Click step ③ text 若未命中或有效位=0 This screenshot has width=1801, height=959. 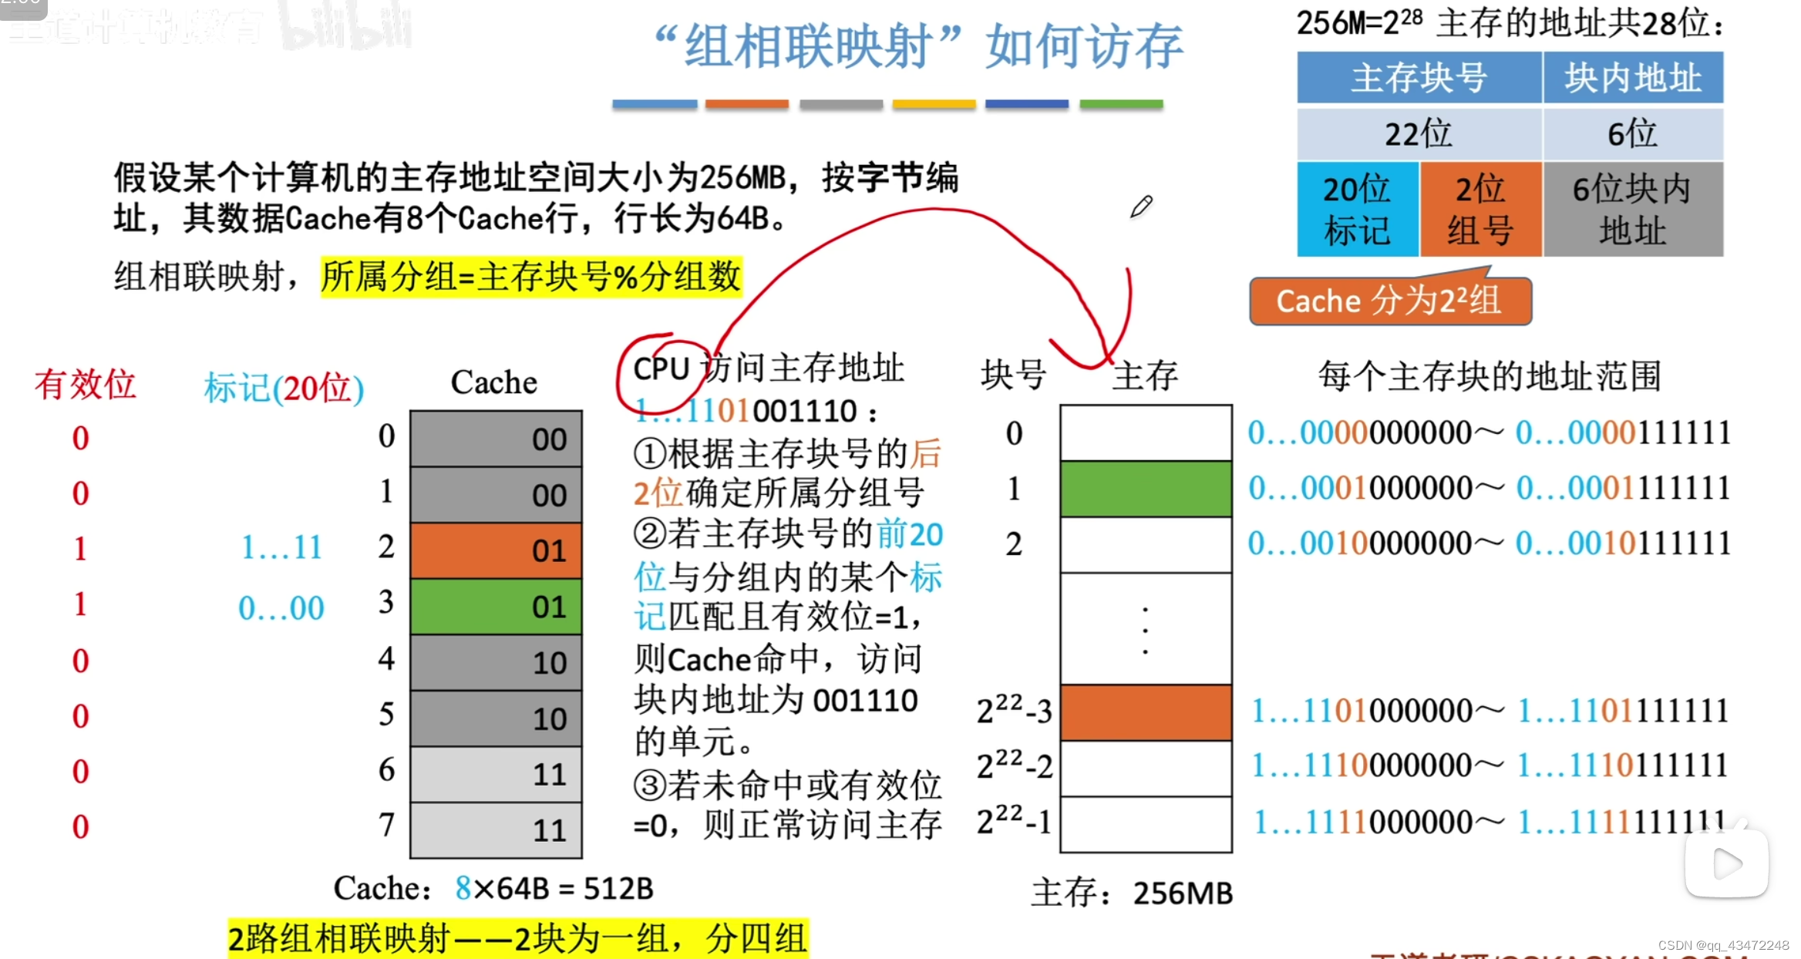(x=787, y=806)
